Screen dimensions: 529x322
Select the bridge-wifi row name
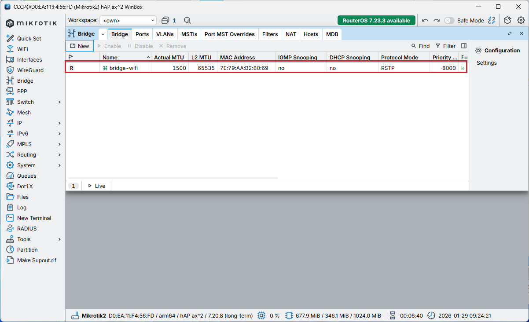point(124,68)
